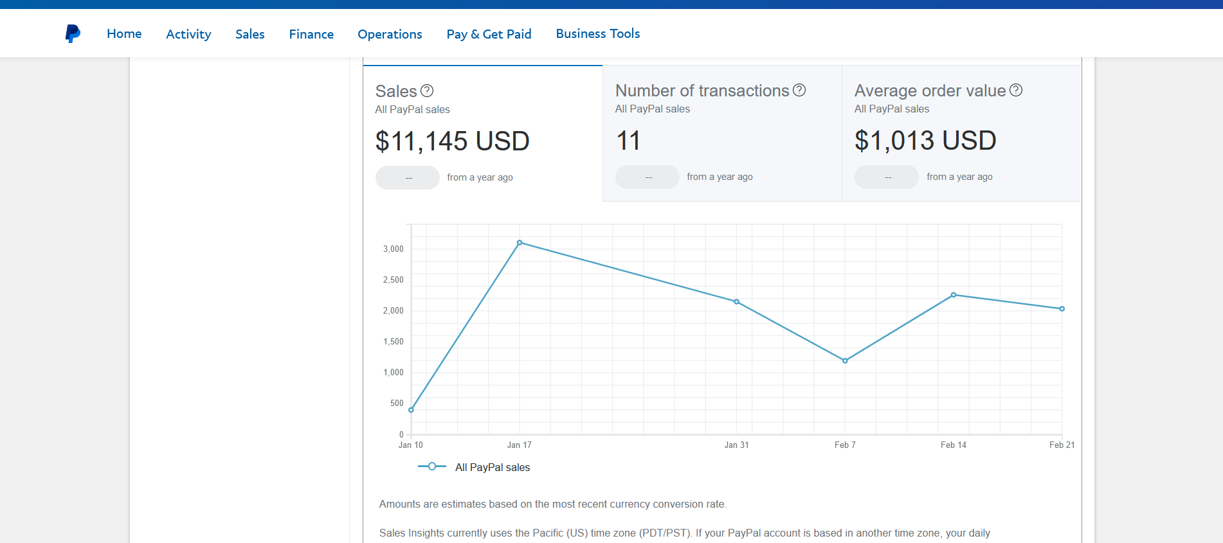
Task: Click the PayPal logo icon
Action: coord(73,33)
